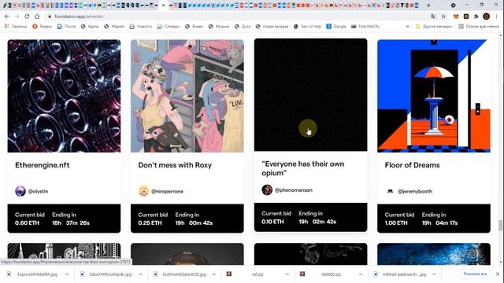Click the Don't mess with Roxy title
The image size is (504, 283).
tap(175, 165)
